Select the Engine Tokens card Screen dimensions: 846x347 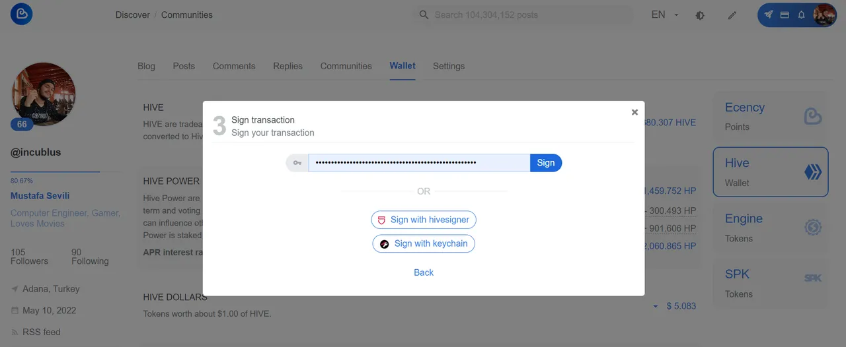770,228
